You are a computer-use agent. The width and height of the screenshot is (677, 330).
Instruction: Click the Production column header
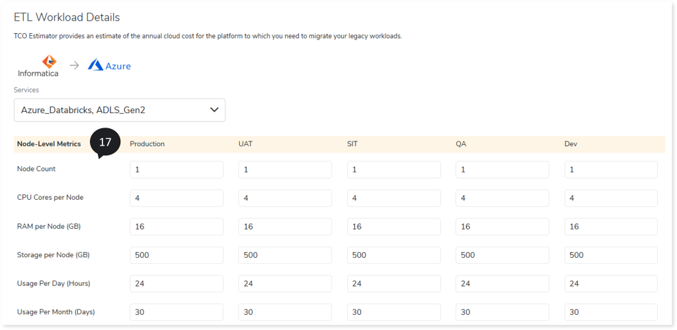pyautogui.click(x=147, y=144)
